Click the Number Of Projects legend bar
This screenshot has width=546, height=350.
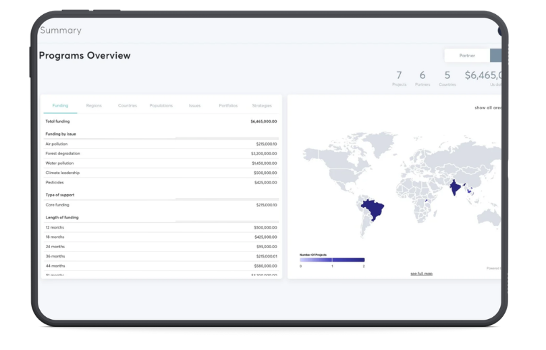[332, 260]
